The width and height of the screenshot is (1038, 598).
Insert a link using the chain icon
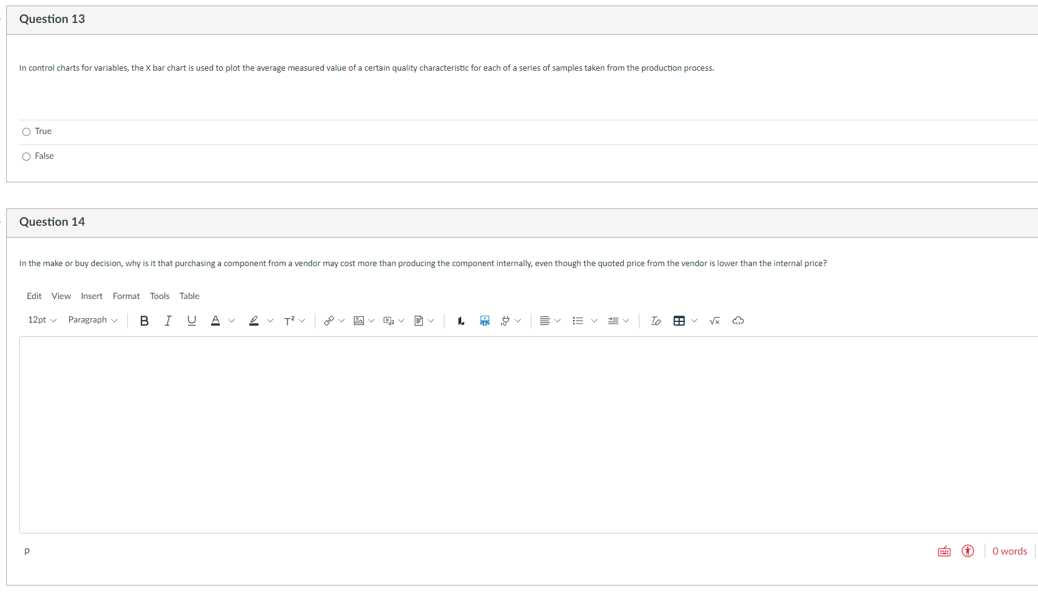pyautogui.click(x=329, y=321)
